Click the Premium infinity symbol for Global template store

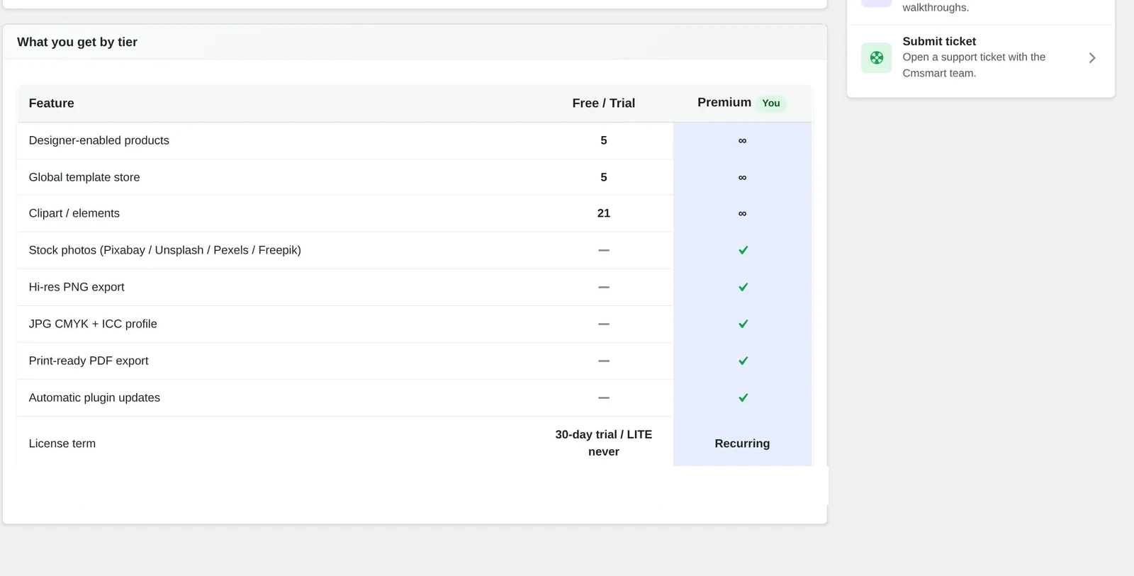click(x=742, y=177)
